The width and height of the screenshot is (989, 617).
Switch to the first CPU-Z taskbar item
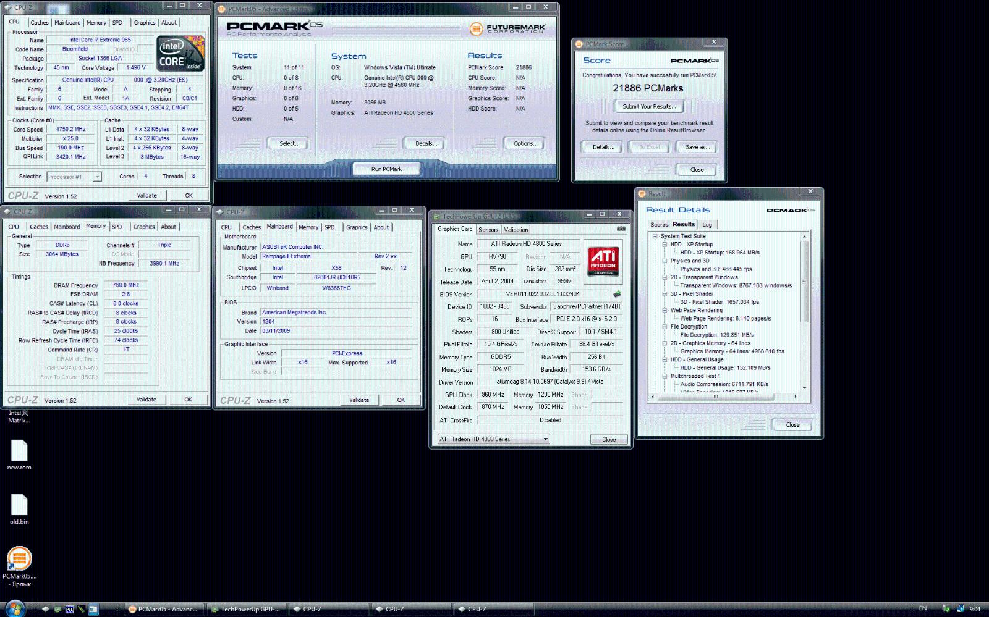pyautogui.click(x=328, y=609)
